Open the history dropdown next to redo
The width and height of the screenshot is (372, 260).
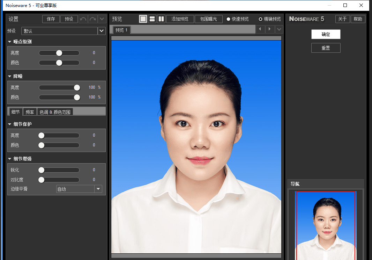tap(102, 19)
